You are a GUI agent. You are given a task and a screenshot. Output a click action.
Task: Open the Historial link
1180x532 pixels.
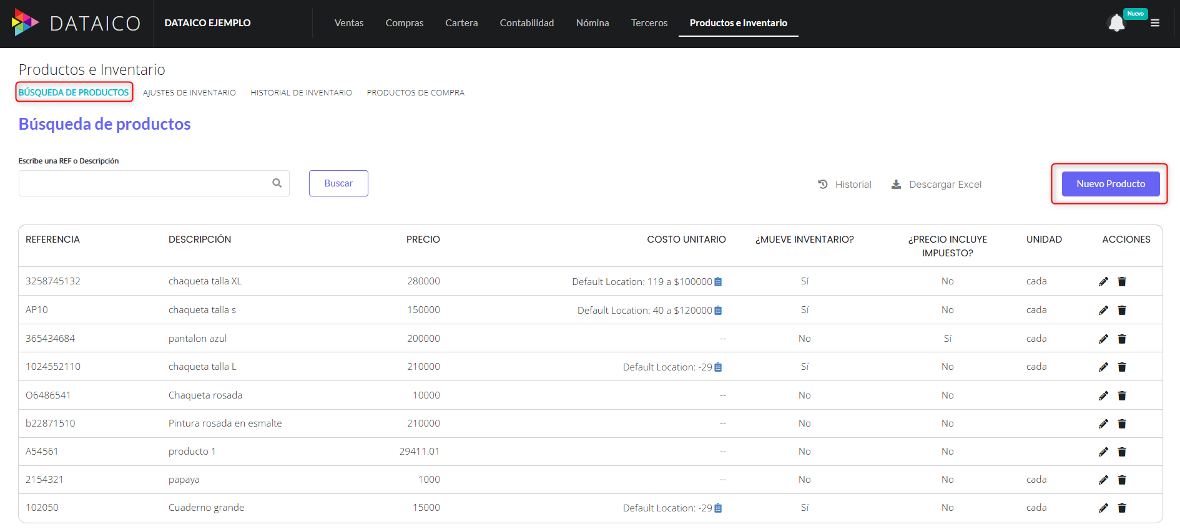845,185
